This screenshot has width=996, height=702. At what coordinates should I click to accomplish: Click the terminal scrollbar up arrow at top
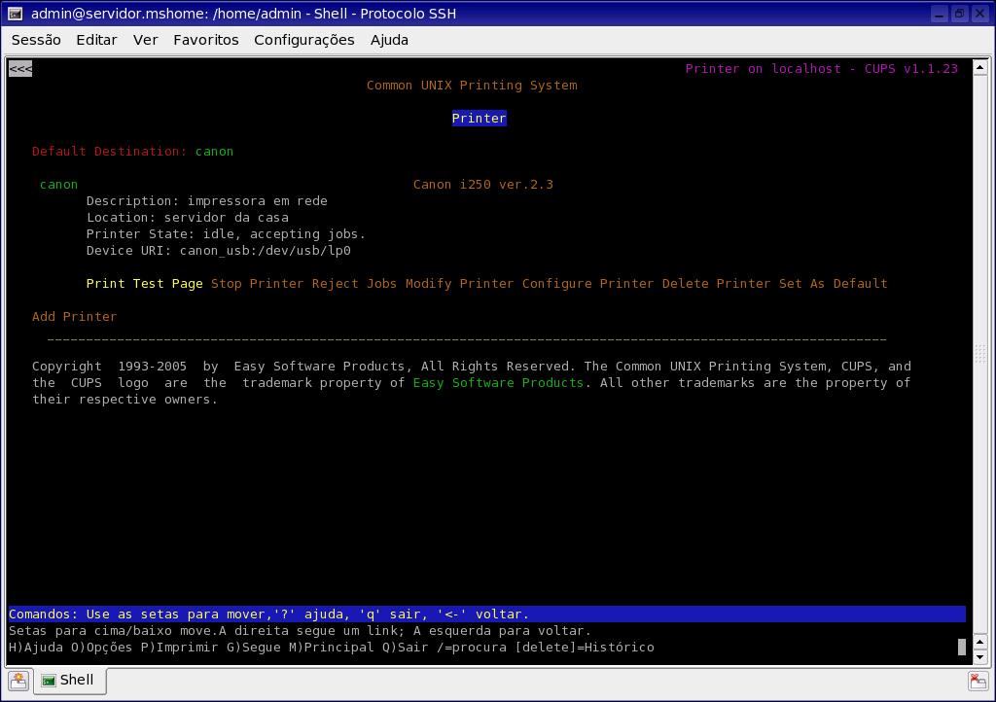click(x=979, y=67)
